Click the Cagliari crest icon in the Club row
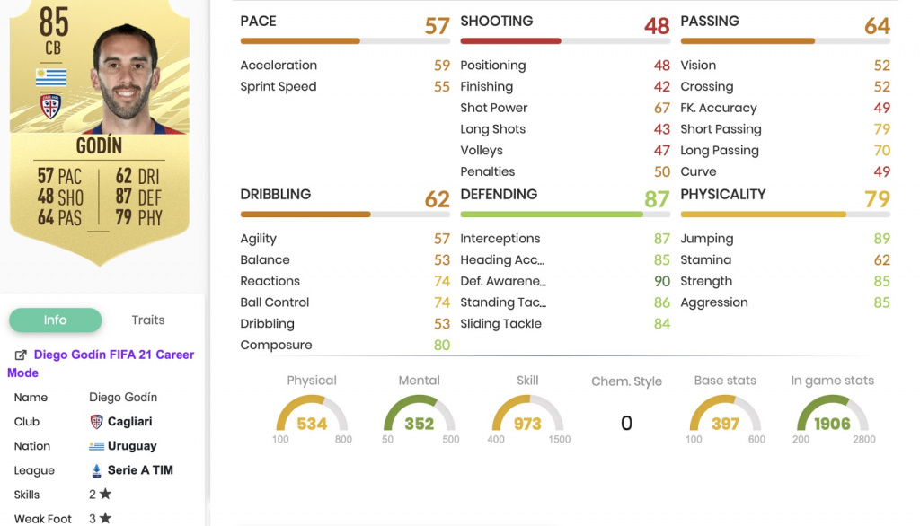Image resolution: width=920 pixels, height=526 pixels. pos(96,422)
